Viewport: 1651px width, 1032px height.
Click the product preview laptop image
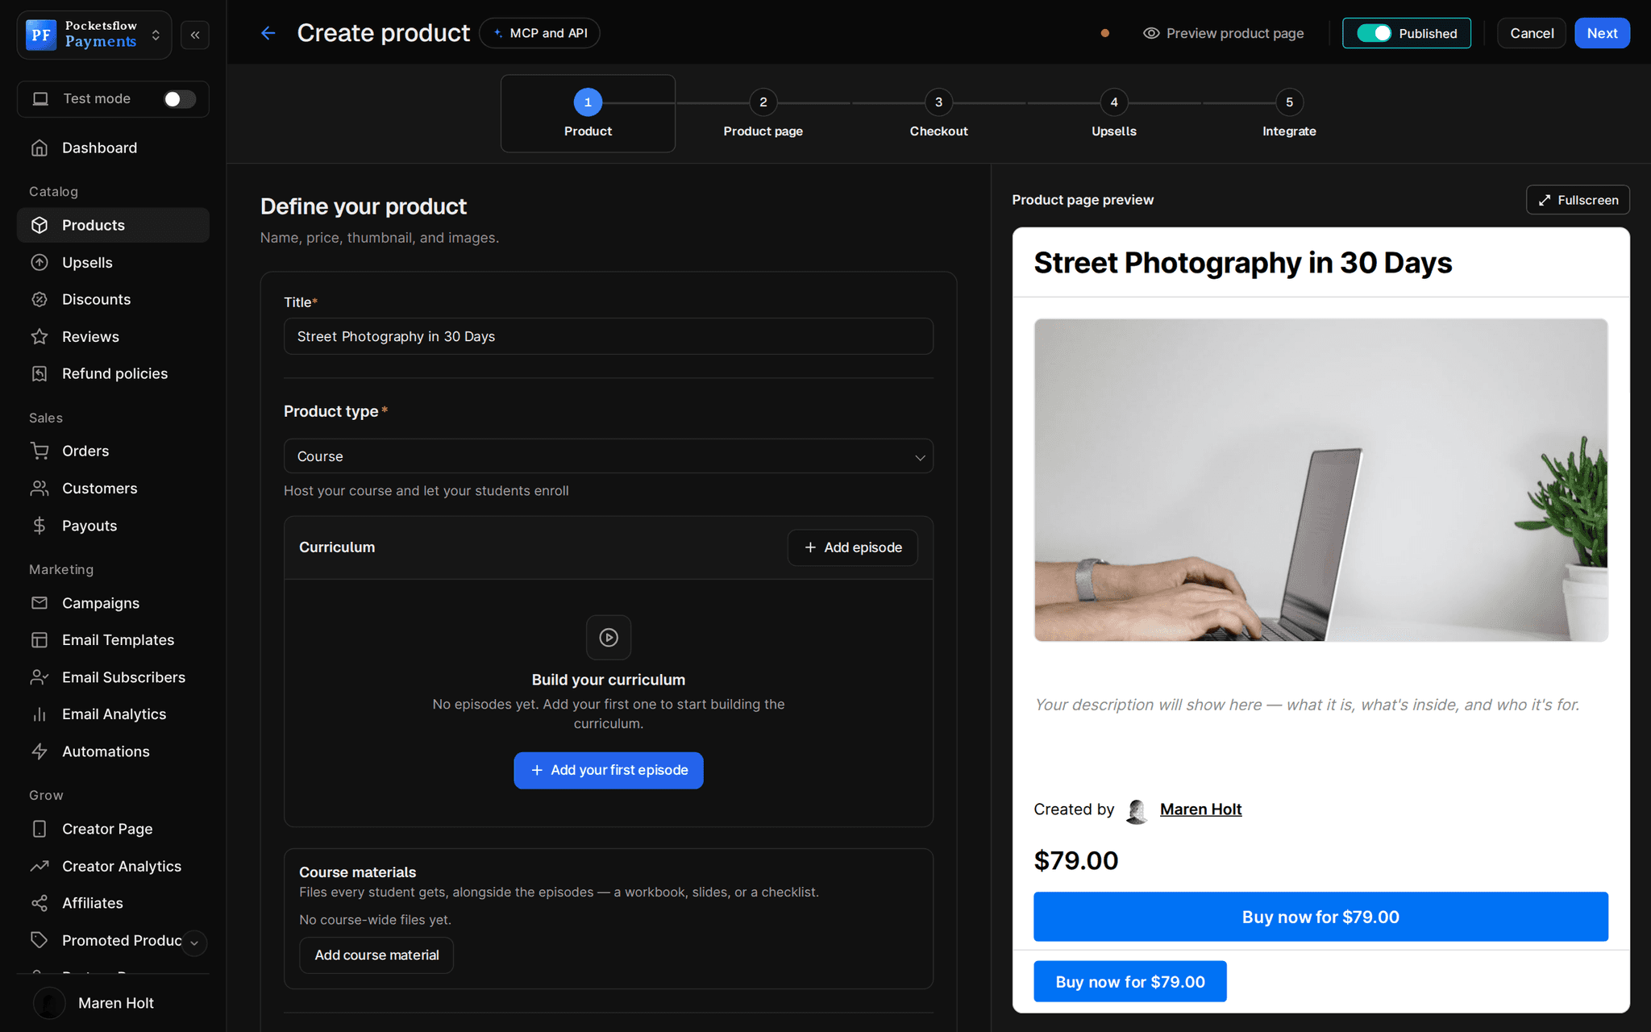[1320, 480]
